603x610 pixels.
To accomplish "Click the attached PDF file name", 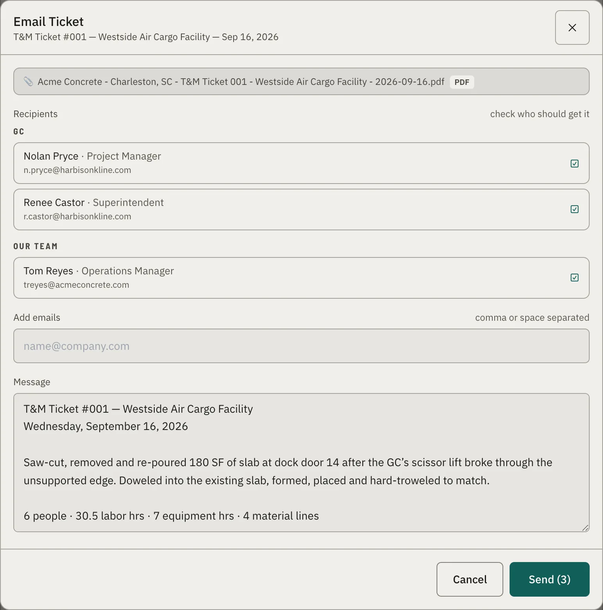I will pos(241,81).
